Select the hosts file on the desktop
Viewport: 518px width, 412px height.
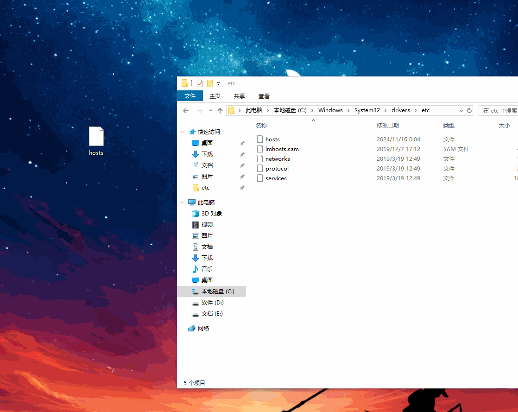[96, 141]
